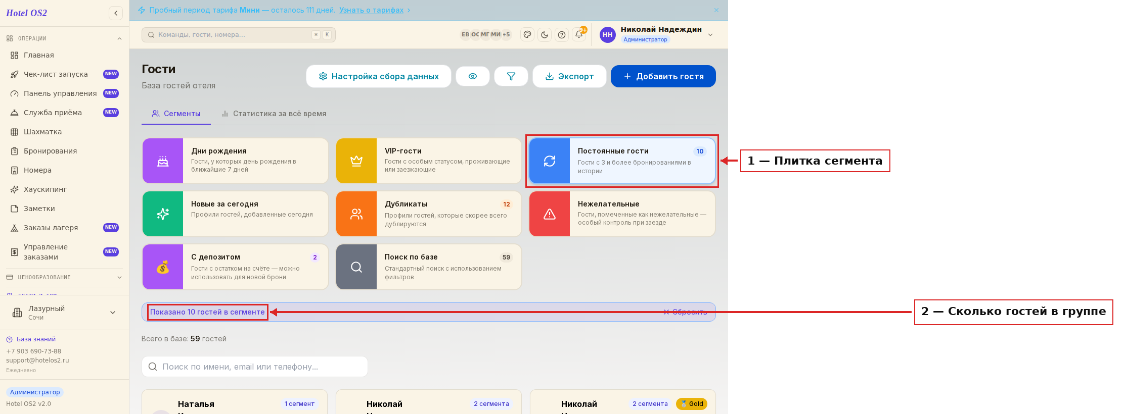Open Панель управления in the sidebar

(64, 93)
